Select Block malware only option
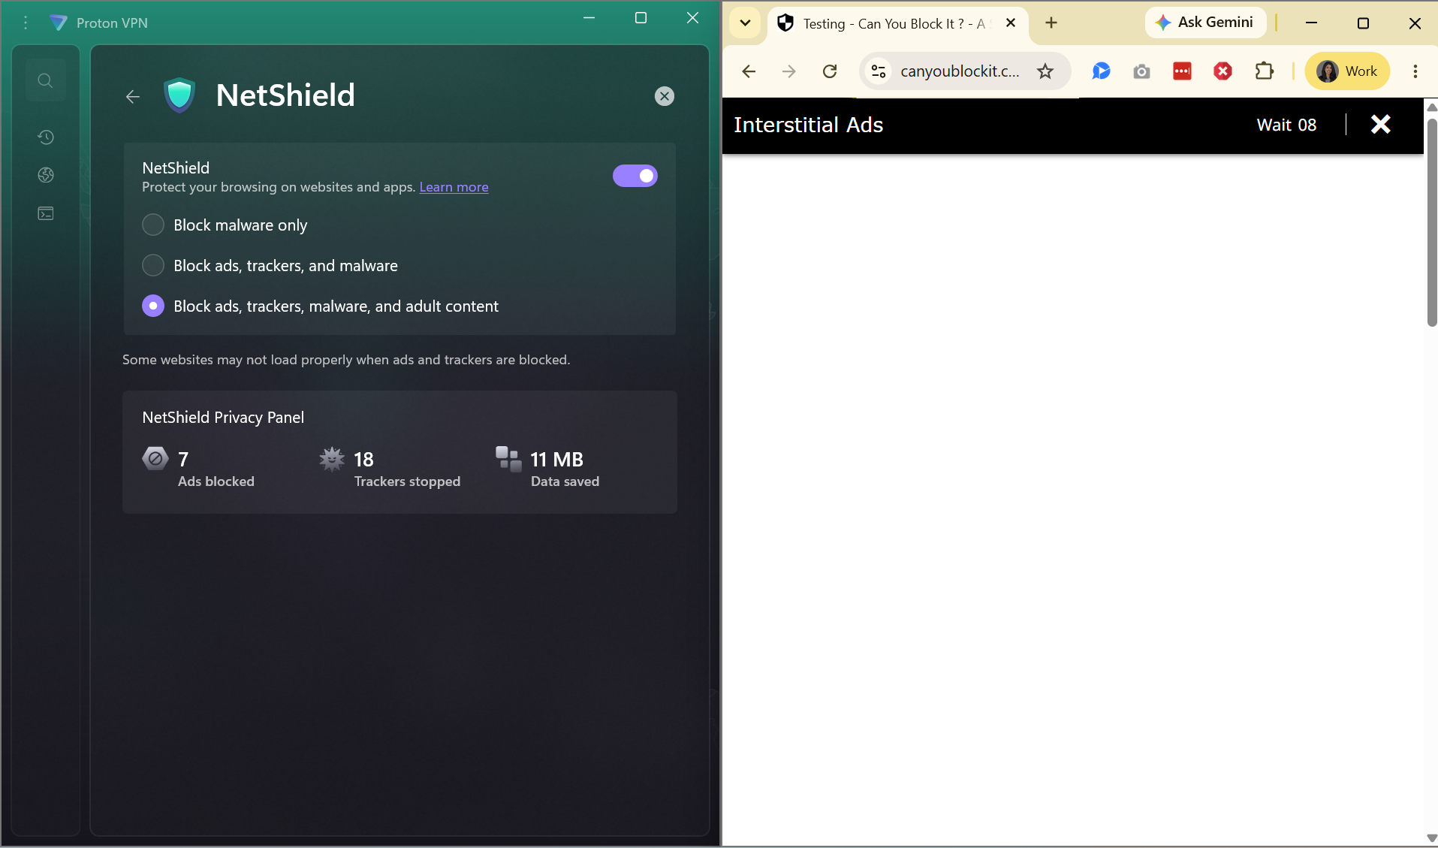The height and width of the screenshot is (848, 1438). (153, 225)
